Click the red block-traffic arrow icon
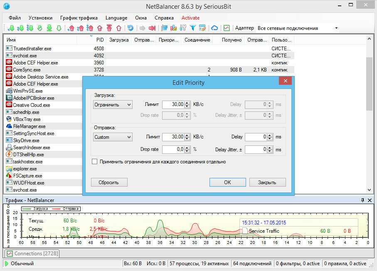 tap(152, 28)
